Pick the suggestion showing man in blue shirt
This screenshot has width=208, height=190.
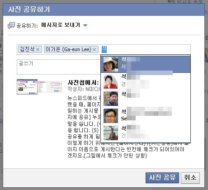click(x=146, y=99)
